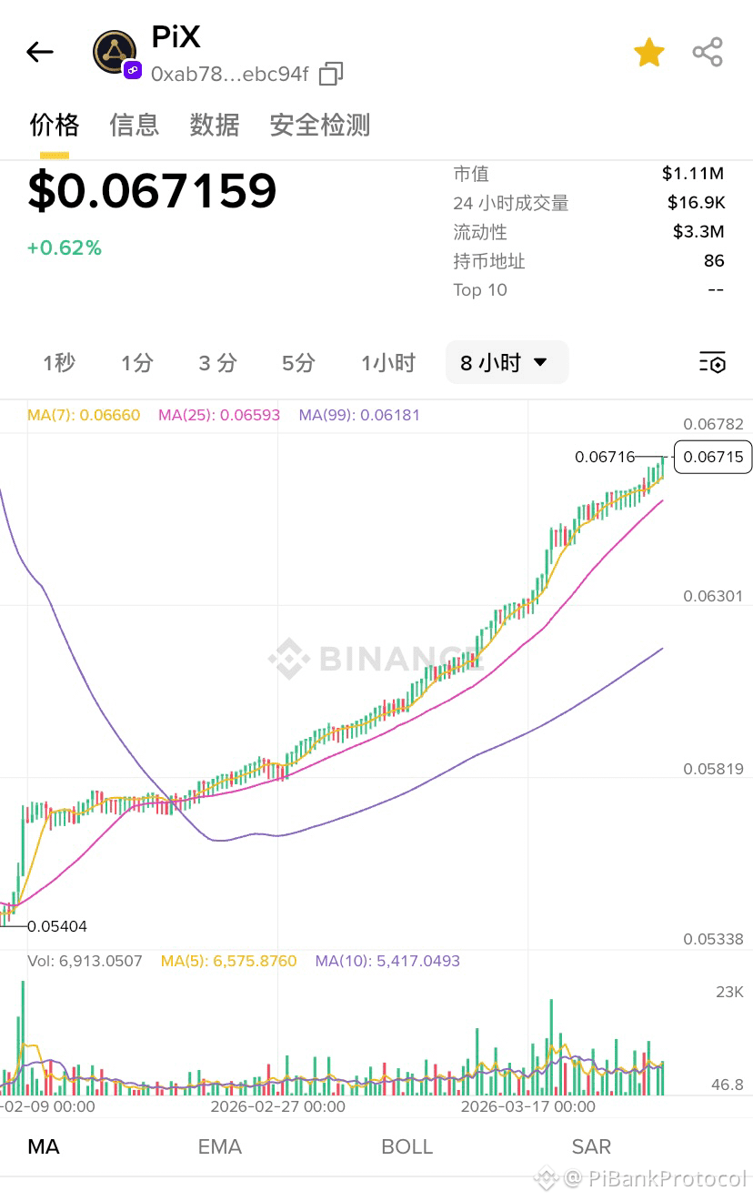The width and height of the screenshot is (753, 1201).
Task: Switch to the 安全检测 tab
Action: tap(320, 125)
